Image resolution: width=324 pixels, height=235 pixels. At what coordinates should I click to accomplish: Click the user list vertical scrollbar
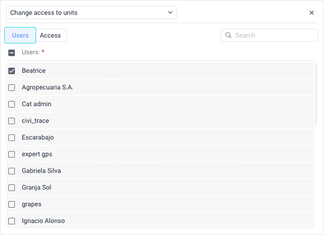[317, 95]
